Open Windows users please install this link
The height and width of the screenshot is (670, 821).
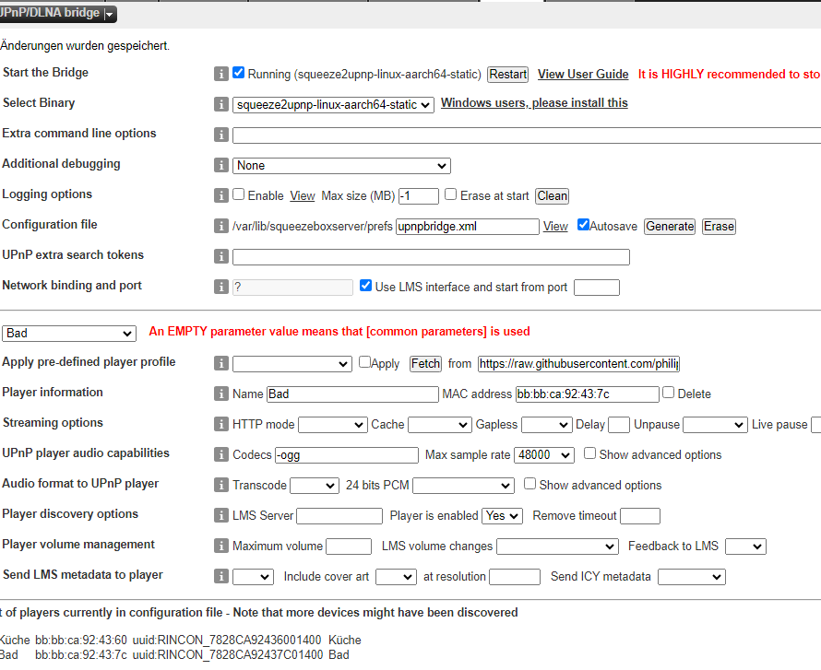[x=534, y=103]
